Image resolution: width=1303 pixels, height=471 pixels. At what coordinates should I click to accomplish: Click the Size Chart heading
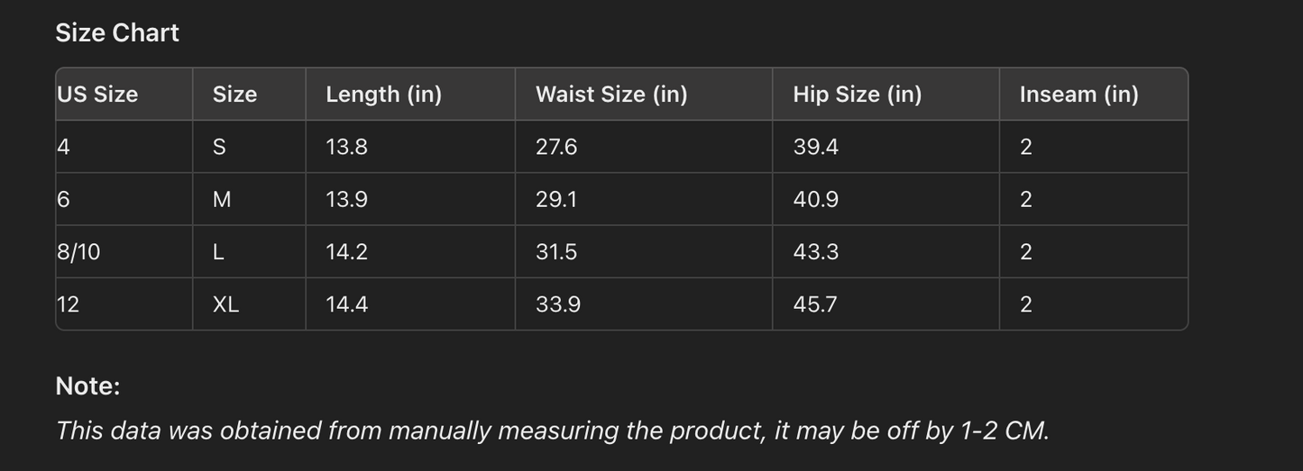[117, 33]
